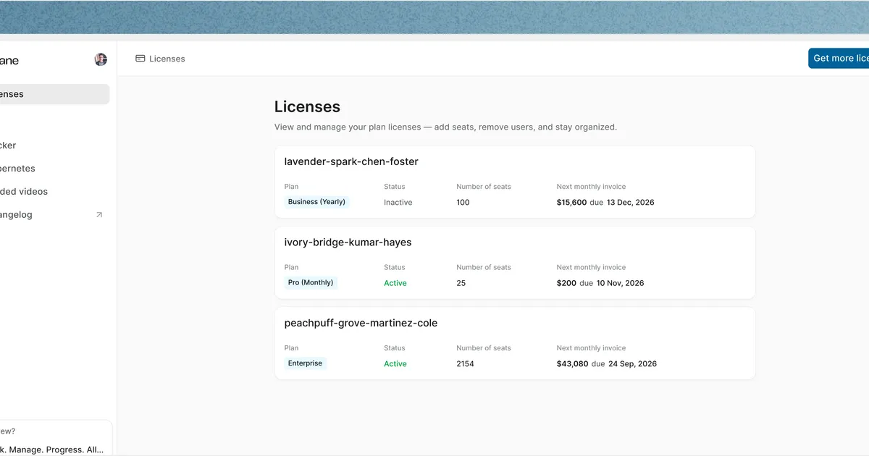
Task: Click the due date 13 Dec, 2026
Action: (630, 203)
